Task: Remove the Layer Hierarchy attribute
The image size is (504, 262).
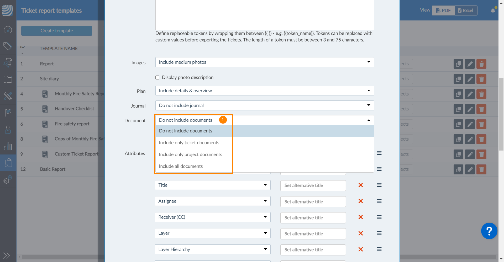Action: coord(360,249)
